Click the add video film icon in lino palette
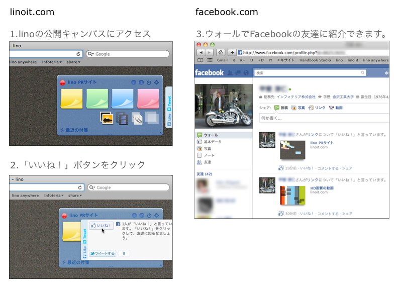 [122, 119]
